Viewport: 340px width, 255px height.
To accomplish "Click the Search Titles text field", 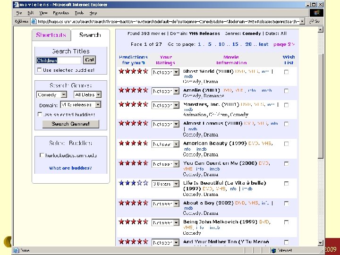I will 59,60.
